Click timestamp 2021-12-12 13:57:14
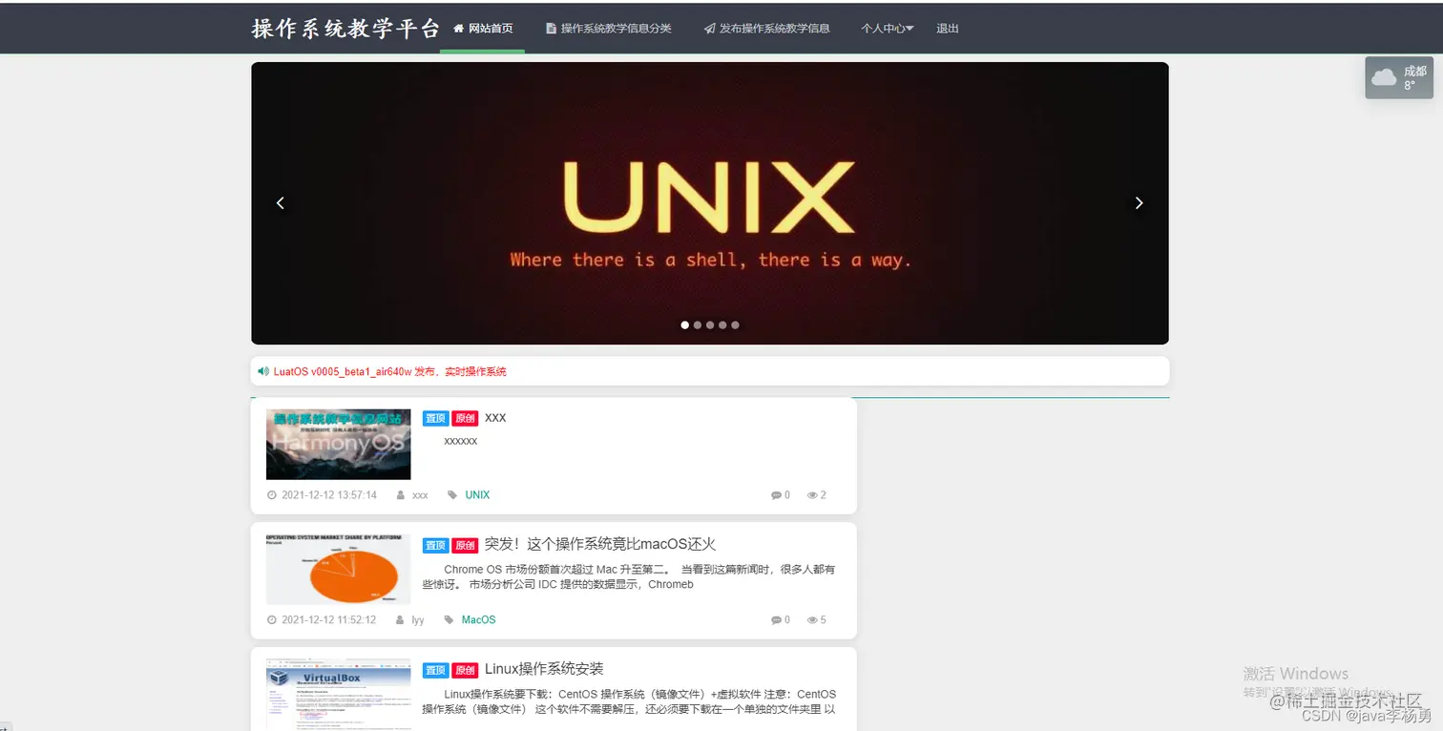The height and width of the screenshot is (731, 1443). [x=329, y=495]
